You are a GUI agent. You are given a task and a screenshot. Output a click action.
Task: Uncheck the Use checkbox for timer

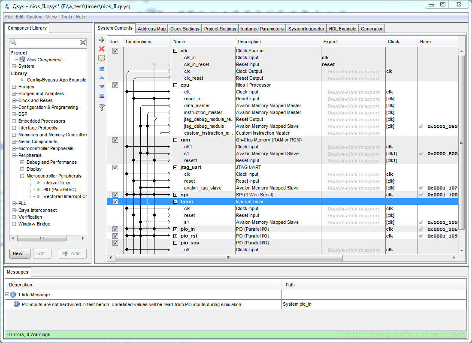point(115,202)
